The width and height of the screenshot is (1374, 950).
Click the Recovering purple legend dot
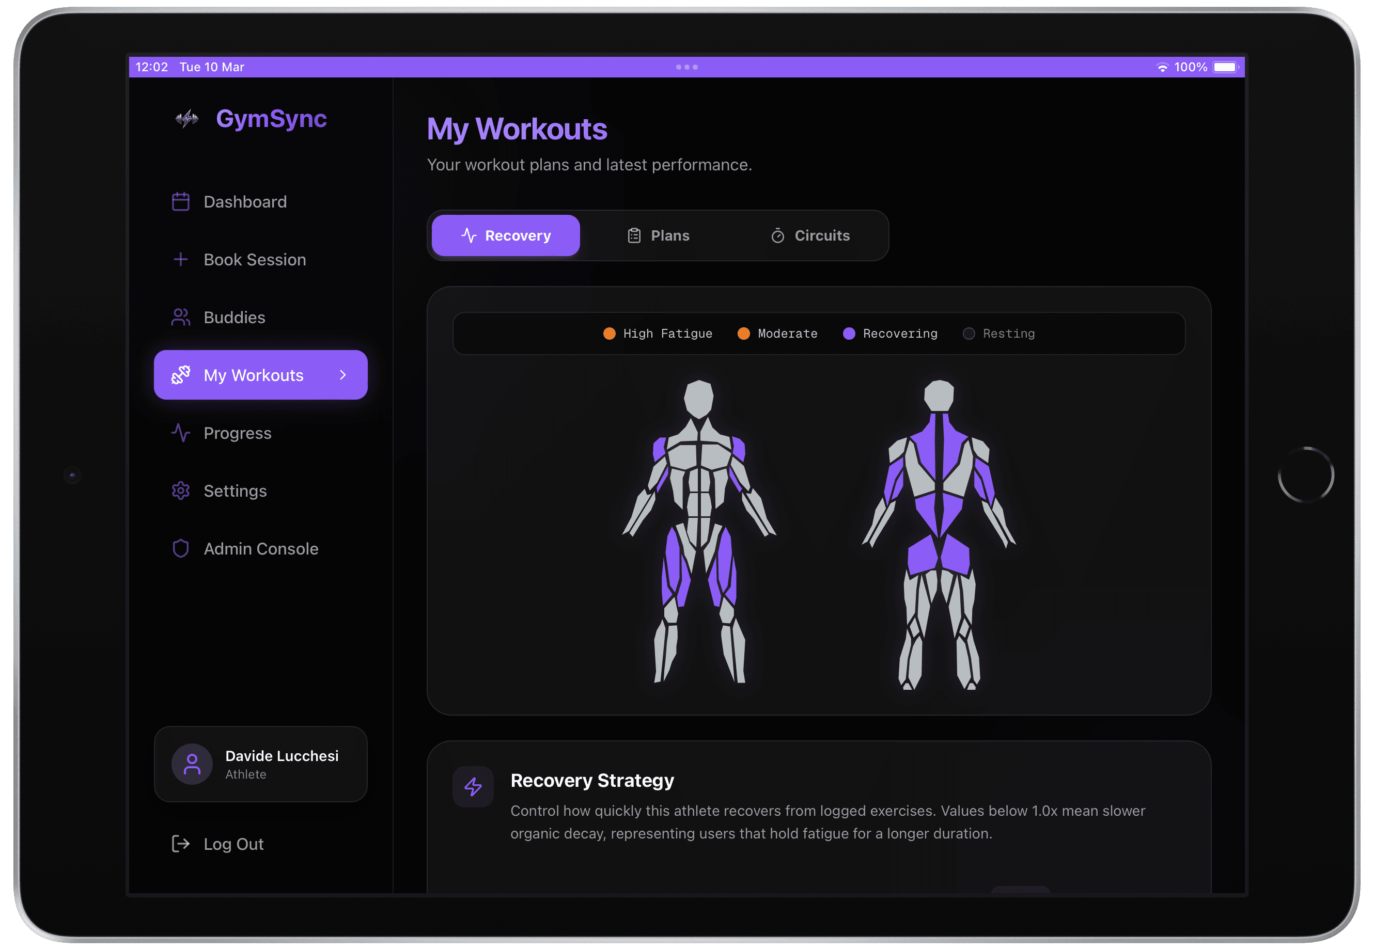click(x=849, y=334)
